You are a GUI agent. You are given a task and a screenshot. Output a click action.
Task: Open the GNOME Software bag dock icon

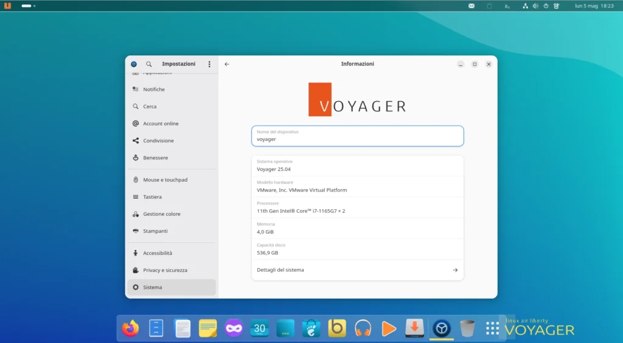click(311, 328)
